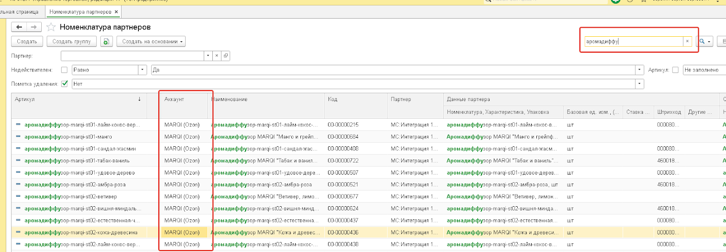Click row icon of st02-естественная article

click(18, 220)
